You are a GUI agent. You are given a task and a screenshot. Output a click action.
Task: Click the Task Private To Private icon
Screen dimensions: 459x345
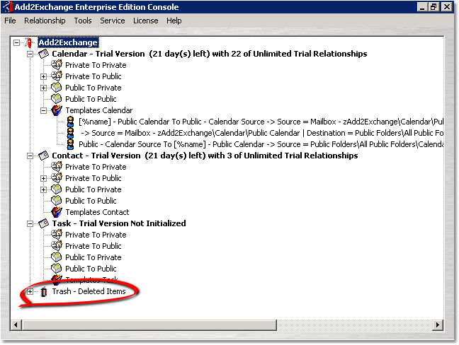[57, 235]
